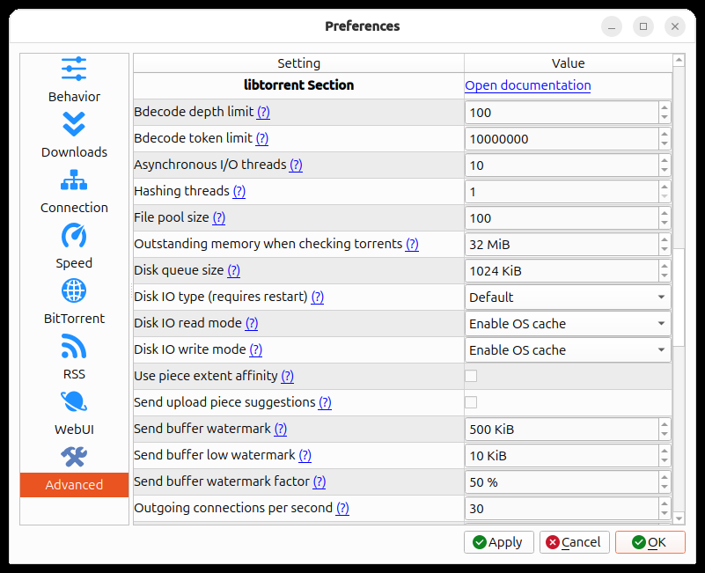Click the Cancel button
This screenshot has width=705, height=573.
[x=574, y=542]
